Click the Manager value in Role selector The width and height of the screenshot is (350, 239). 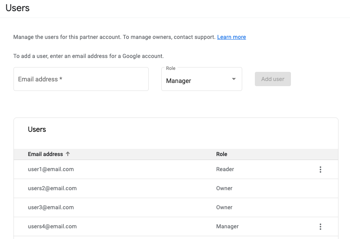pyautogui.click(x=178, y=81)
